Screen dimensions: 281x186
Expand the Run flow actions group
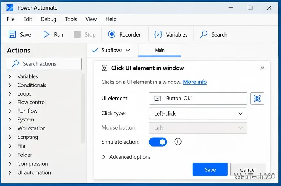[x=10, y=111]
